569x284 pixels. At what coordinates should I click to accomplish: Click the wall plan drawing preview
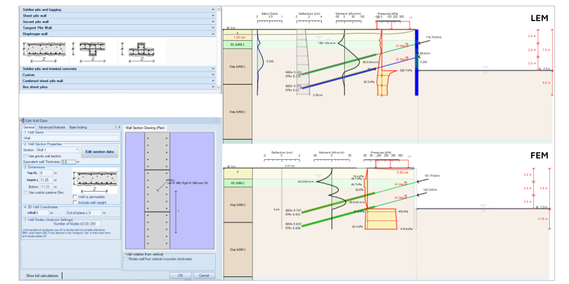(x=170, y=190)
